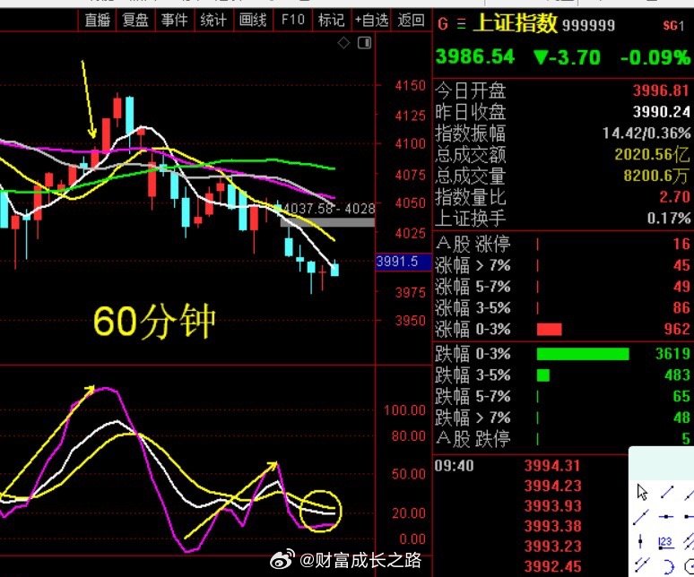Click the green 跌幅 0-3% distribution bar
The height and width of the screenshot is (577, 694).
coord(583,354)
